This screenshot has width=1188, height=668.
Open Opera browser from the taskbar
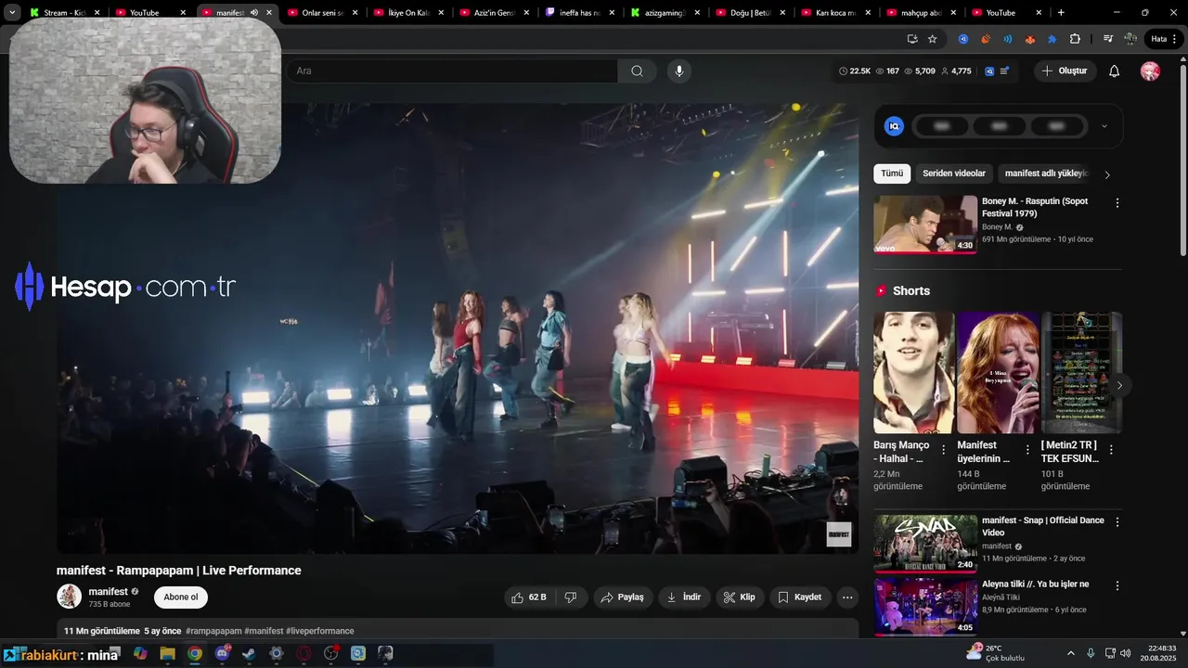(303, 653)
